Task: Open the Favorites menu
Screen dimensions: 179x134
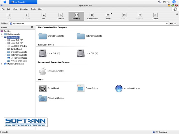Action: [x=24, y=9]
